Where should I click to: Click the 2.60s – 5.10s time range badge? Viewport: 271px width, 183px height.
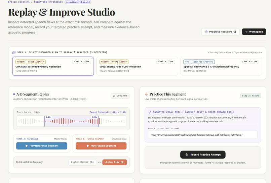pyautogui.click(x=249, y=62)
